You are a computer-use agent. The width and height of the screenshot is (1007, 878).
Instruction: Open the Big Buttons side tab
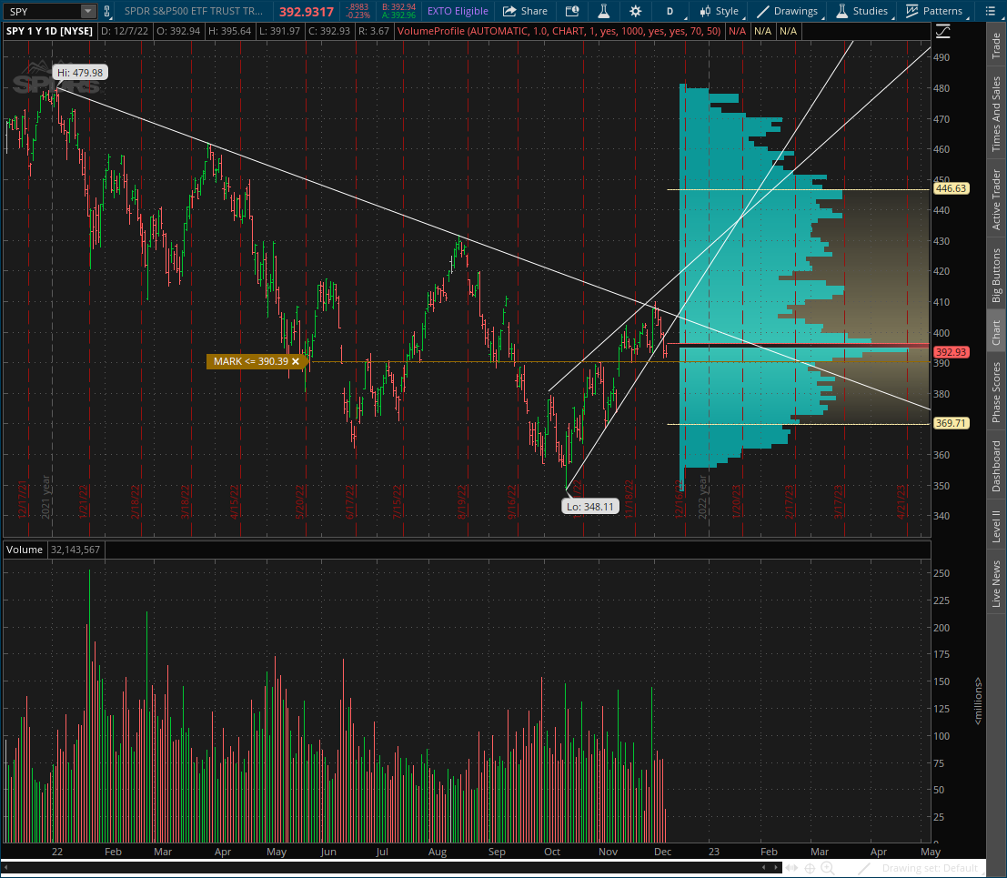pyautogui.click(x=996, y=275)
